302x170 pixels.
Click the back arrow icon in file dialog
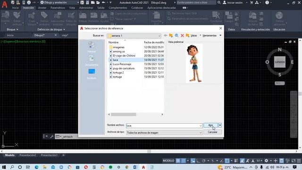coord(166,35)
